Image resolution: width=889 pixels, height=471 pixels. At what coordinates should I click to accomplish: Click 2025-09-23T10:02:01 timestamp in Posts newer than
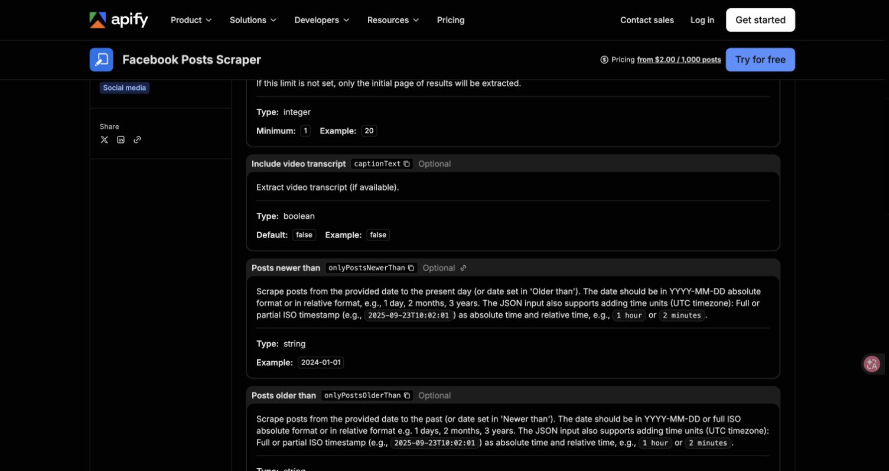(x=409, y=315)
